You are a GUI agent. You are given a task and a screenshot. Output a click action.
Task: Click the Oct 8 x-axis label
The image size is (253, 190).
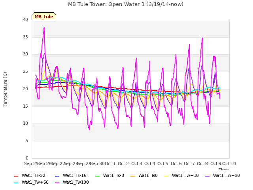(202, 163)
